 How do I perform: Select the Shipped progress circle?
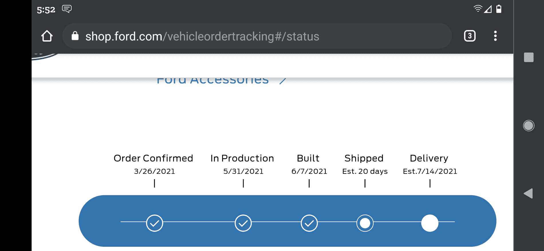tap(365, 223)
